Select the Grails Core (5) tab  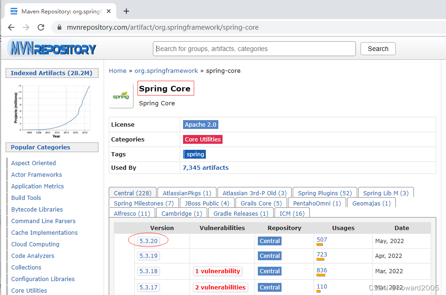click(261, 203)
